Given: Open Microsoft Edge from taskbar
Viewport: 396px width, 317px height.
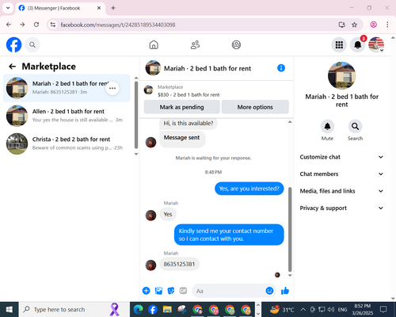Looking at the screenshot, I should pyautogui.click(x=138, y=309).
